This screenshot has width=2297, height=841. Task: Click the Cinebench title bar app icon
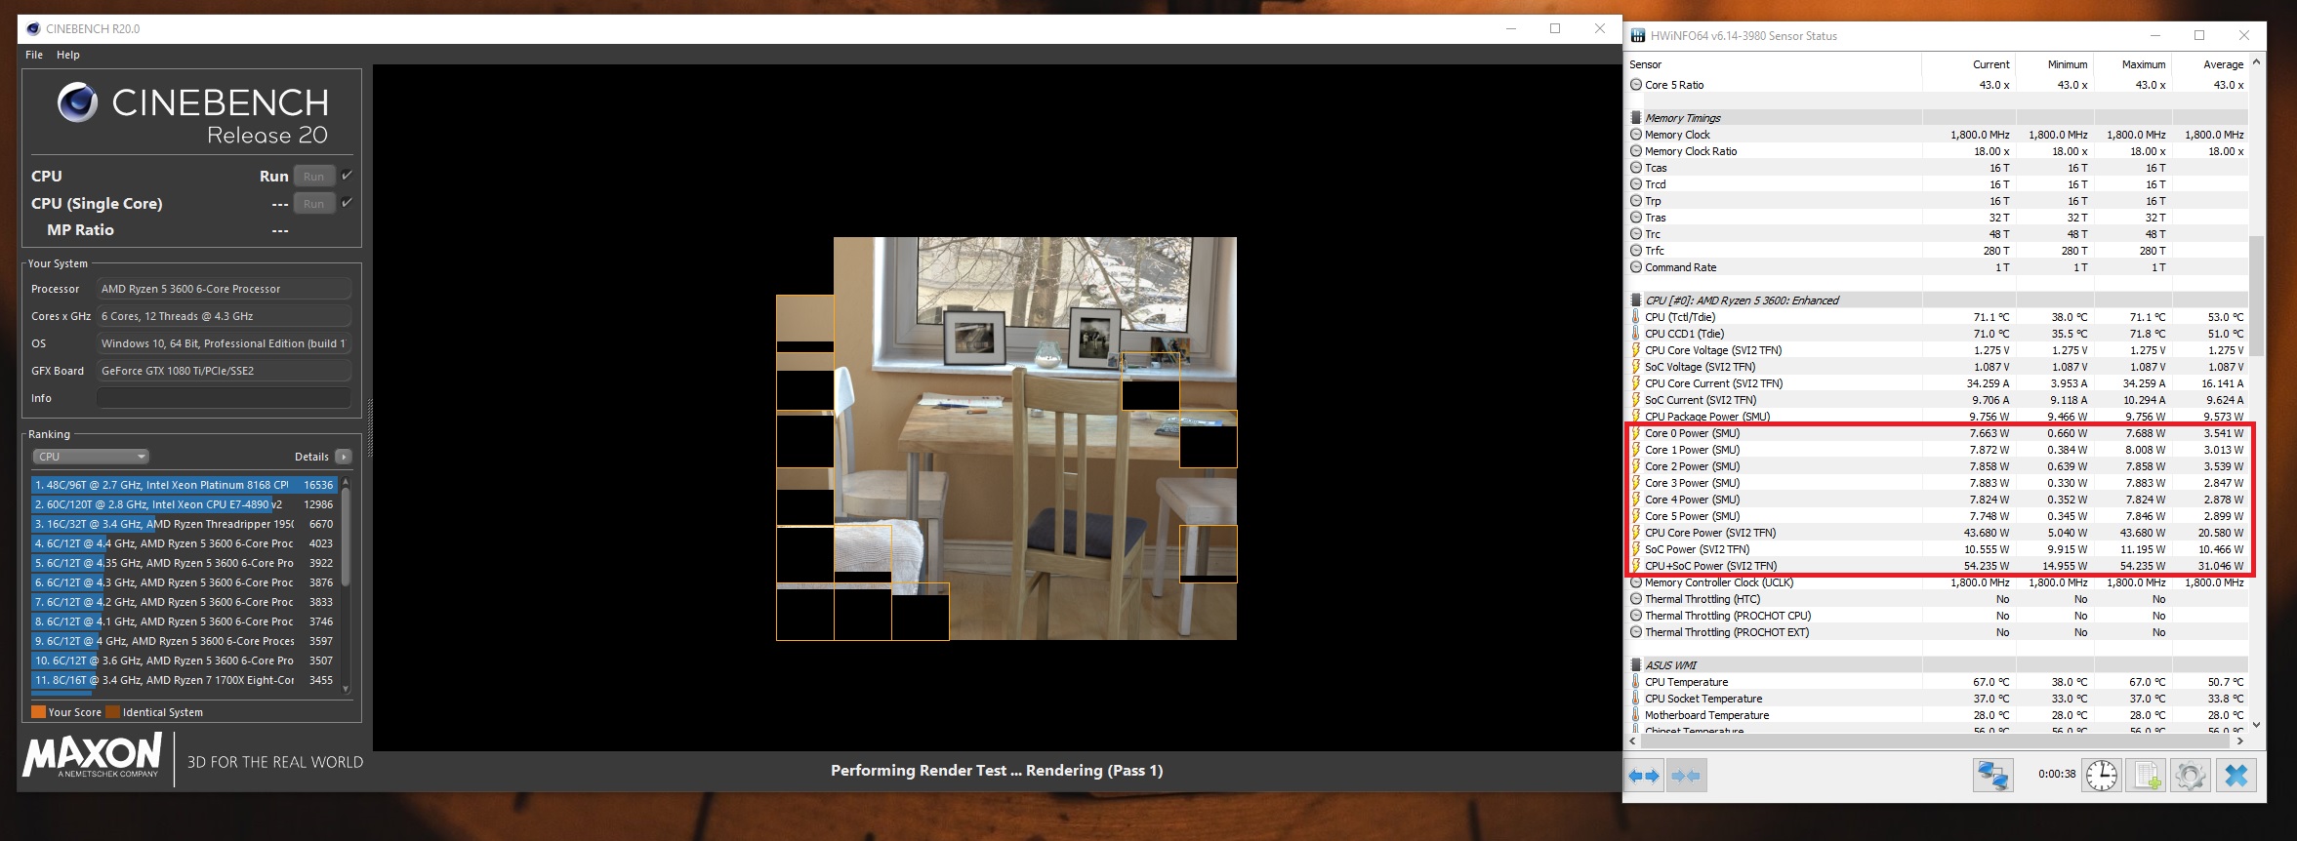tap(33, 28)
